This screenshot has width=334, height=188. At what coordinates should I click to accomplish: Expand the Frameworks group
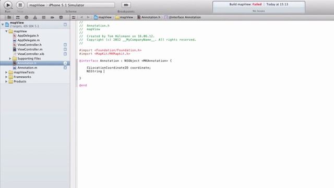6,77
